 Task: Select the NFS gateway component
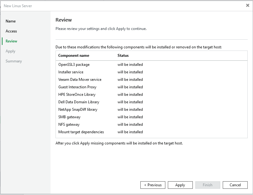pyautogui.click(x=69, y=124)
